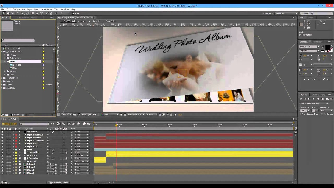The width and height of the screenshot is (334, 188).
Task: Select the Selection arrow tool
Action: pos(4,13)
